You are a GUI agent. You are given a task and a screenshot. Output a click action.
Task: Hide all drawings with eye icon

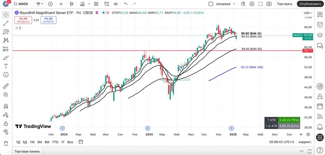click(6, 132)
